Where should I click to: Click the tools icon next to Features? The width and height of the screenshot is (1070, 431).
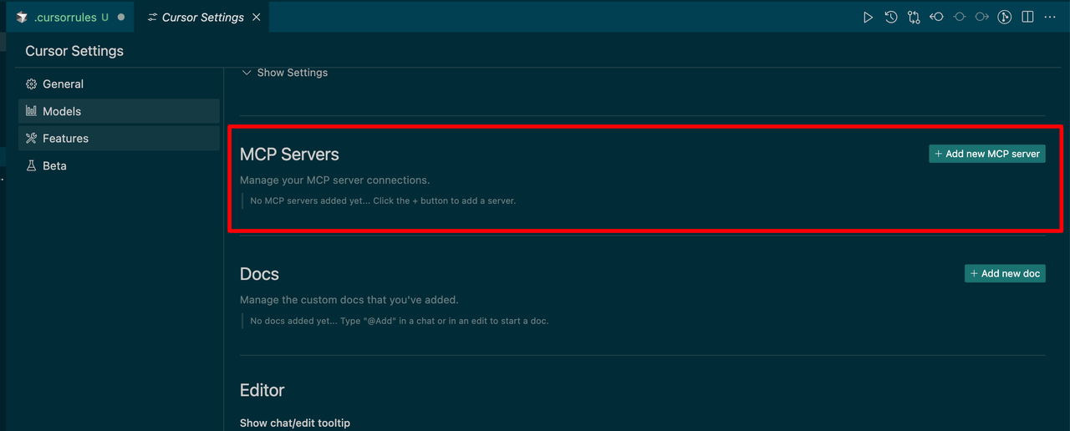31,139
